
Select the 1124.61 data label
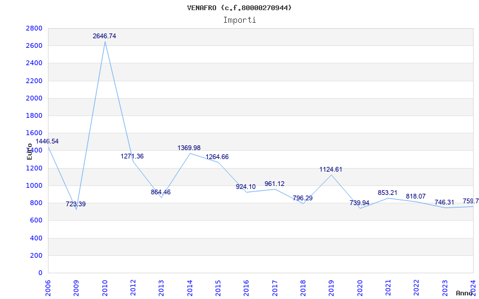click(x=331, y=169)
